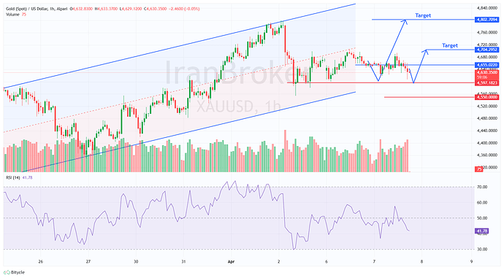The height and width of the screenshot is (278, 504).
Task: Select the close price value C4,630.3500
Action: pos(156,9)
